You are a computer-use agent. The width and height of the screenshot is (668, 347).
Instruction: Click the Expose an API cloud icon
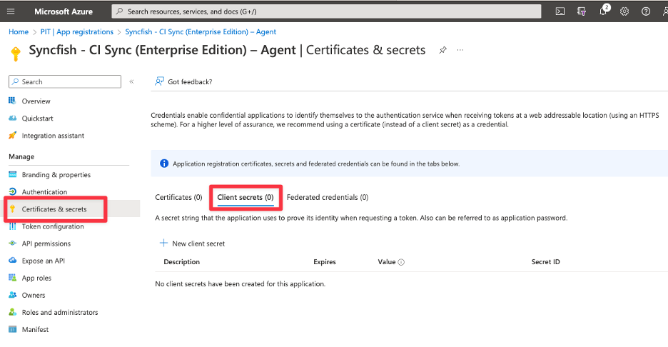(13, 260)
